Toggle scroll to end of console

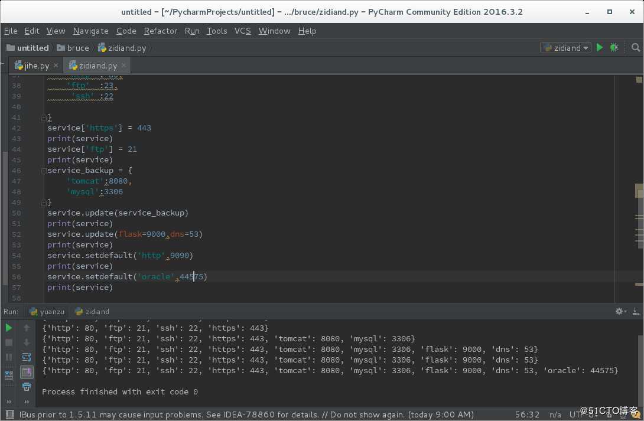pyautogui.click(x=27, y=372)
